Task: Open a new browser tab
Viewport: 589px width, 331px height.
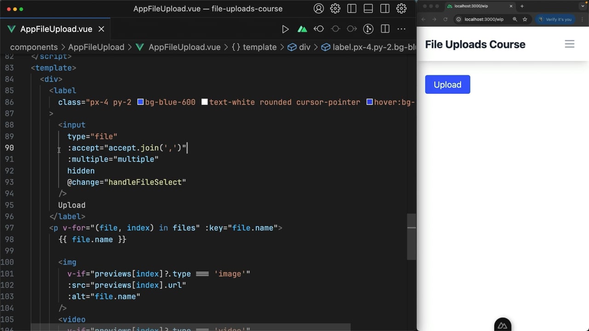Action: (x=522, y=6)
